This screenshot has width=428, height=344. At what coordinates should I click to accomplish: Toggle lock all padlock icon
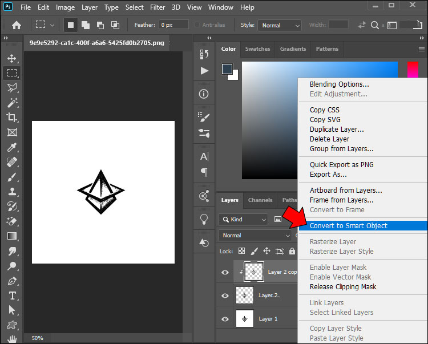tap(292, 251)
